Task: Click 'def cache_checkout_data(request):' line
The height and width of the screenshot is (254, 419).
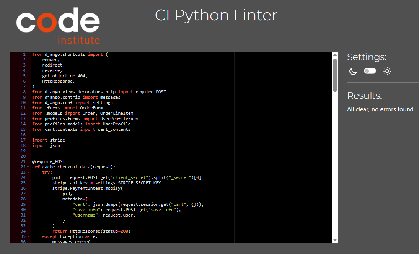Action: 74,167
